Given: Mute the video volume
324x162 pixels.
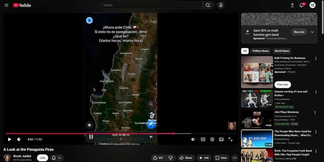Looking at the screenshot, I should pos(19,139).
